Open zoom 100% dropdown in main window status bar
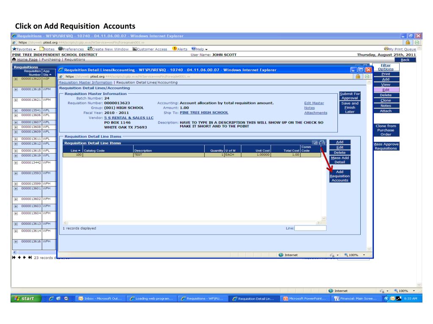The width and height of the screenshot is (433, 324). (x=414, y=291)
